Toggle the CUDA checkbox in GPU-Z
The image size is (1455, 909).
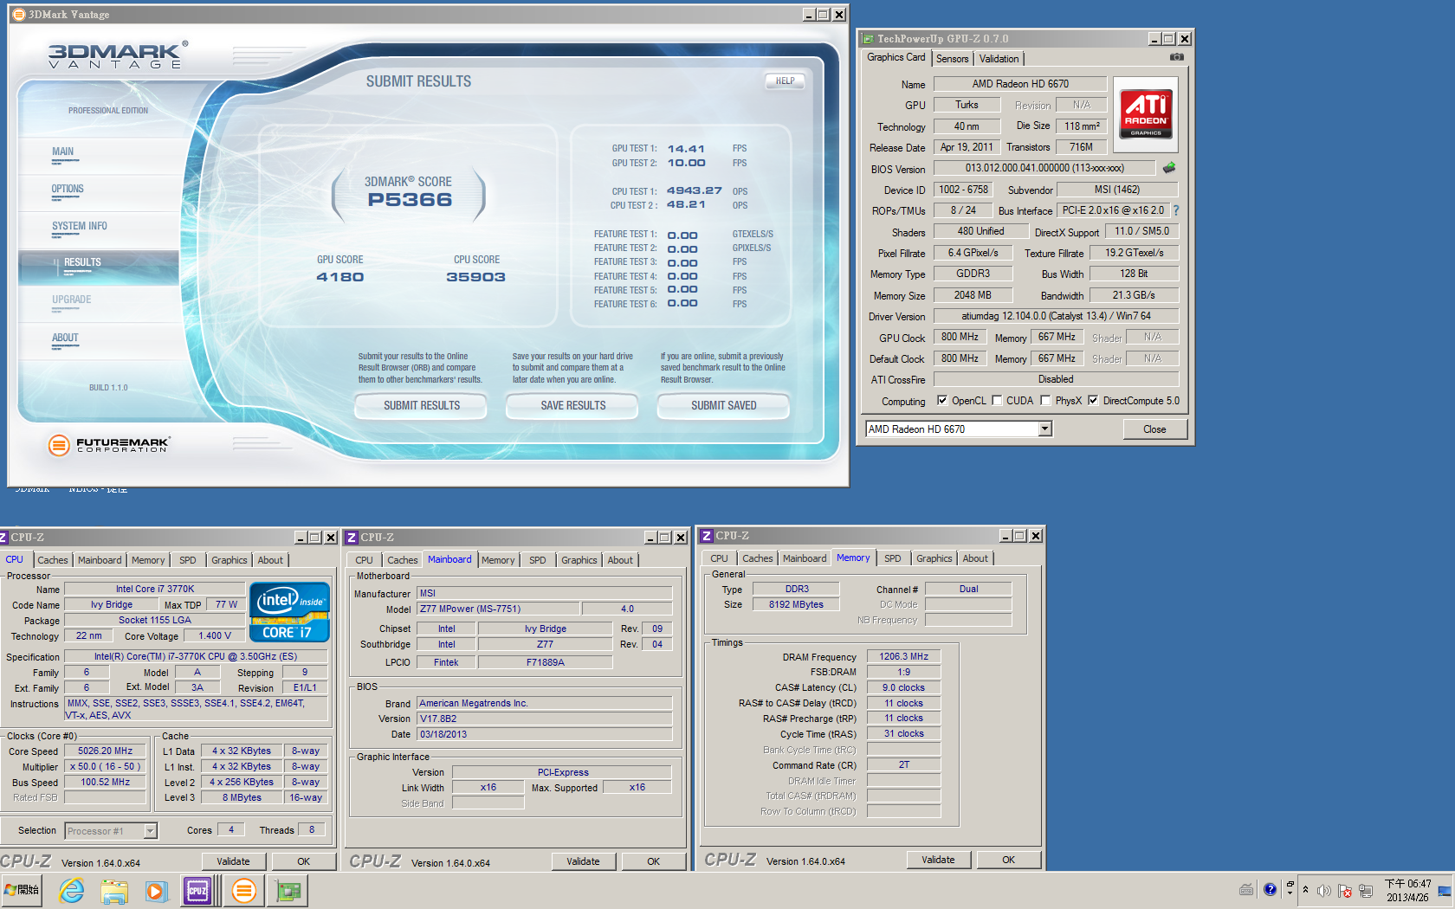[997, 400]
